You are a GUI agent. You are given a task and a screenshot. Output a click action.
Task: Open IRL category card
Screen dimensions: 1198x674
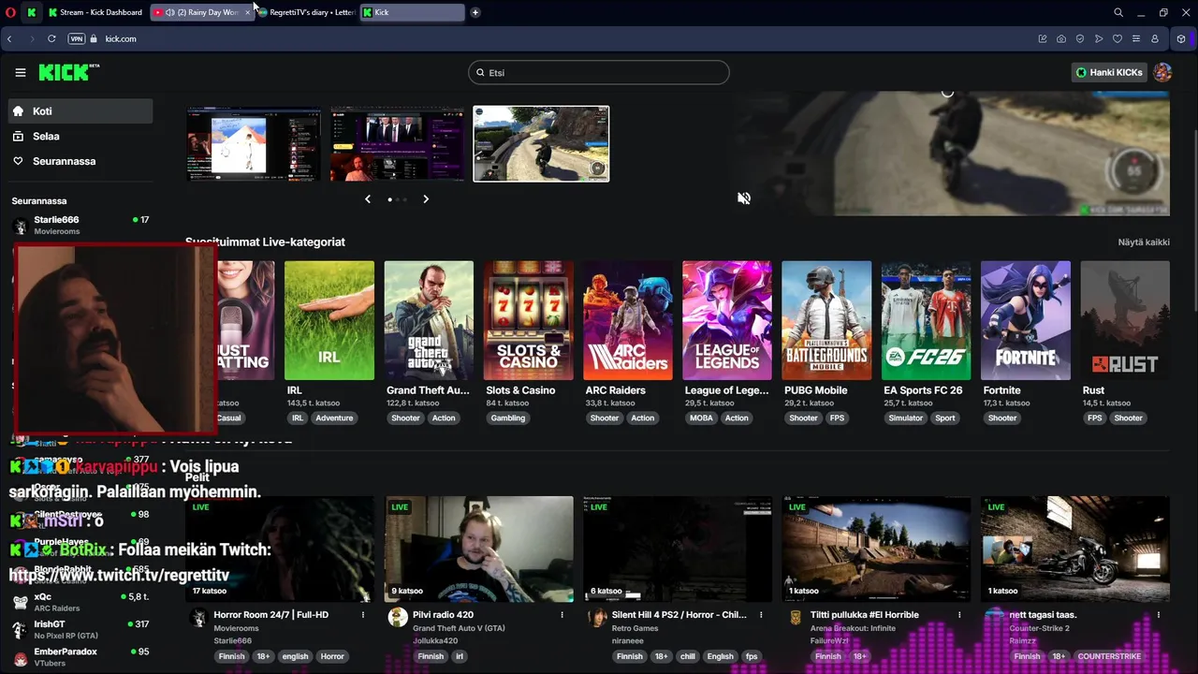coord(329,321)
